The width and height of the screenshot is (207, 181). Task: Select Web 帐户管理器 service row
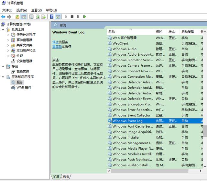click(x=155, y=38)
